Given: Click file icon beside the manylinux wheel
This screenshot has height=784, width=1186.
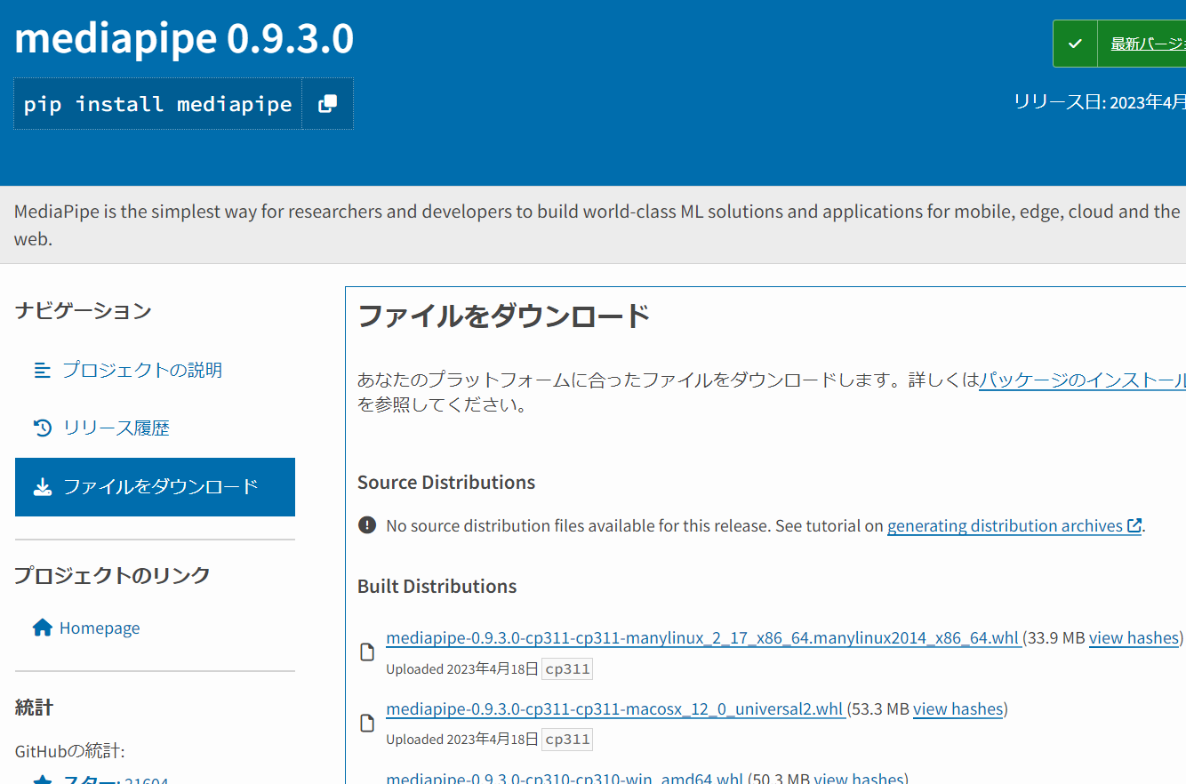Looking at the screenshot, I should (367, 652).
